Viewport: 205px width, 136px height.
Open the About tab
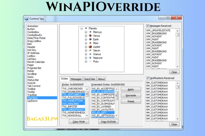pos(101,79)
